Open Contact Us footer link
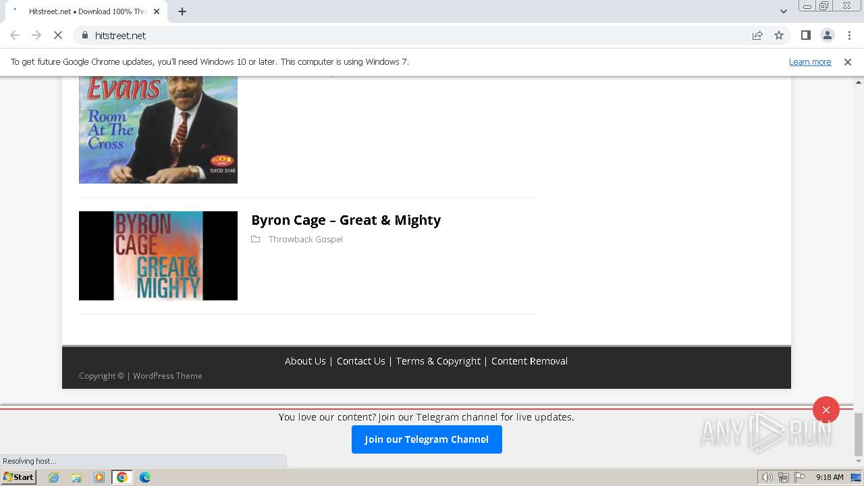The width and height of the screenshot is (864, 486). pos(361,361)
